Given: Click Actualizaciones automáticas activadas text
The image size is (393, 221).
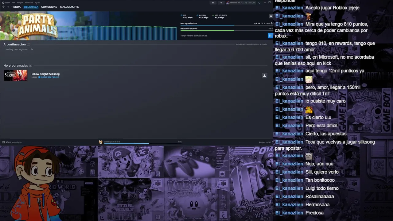Looking at the screenshot, I should point(251,45).
